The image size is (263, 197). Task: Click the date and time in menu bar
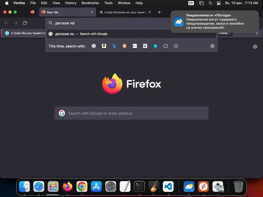coord(241,3)
